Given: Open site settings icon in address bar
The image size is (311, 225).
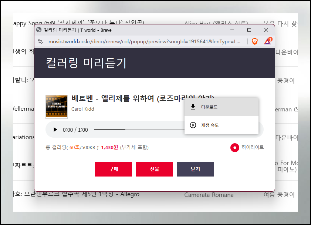Looking at the screenshot, I should [x=40, y=41].
